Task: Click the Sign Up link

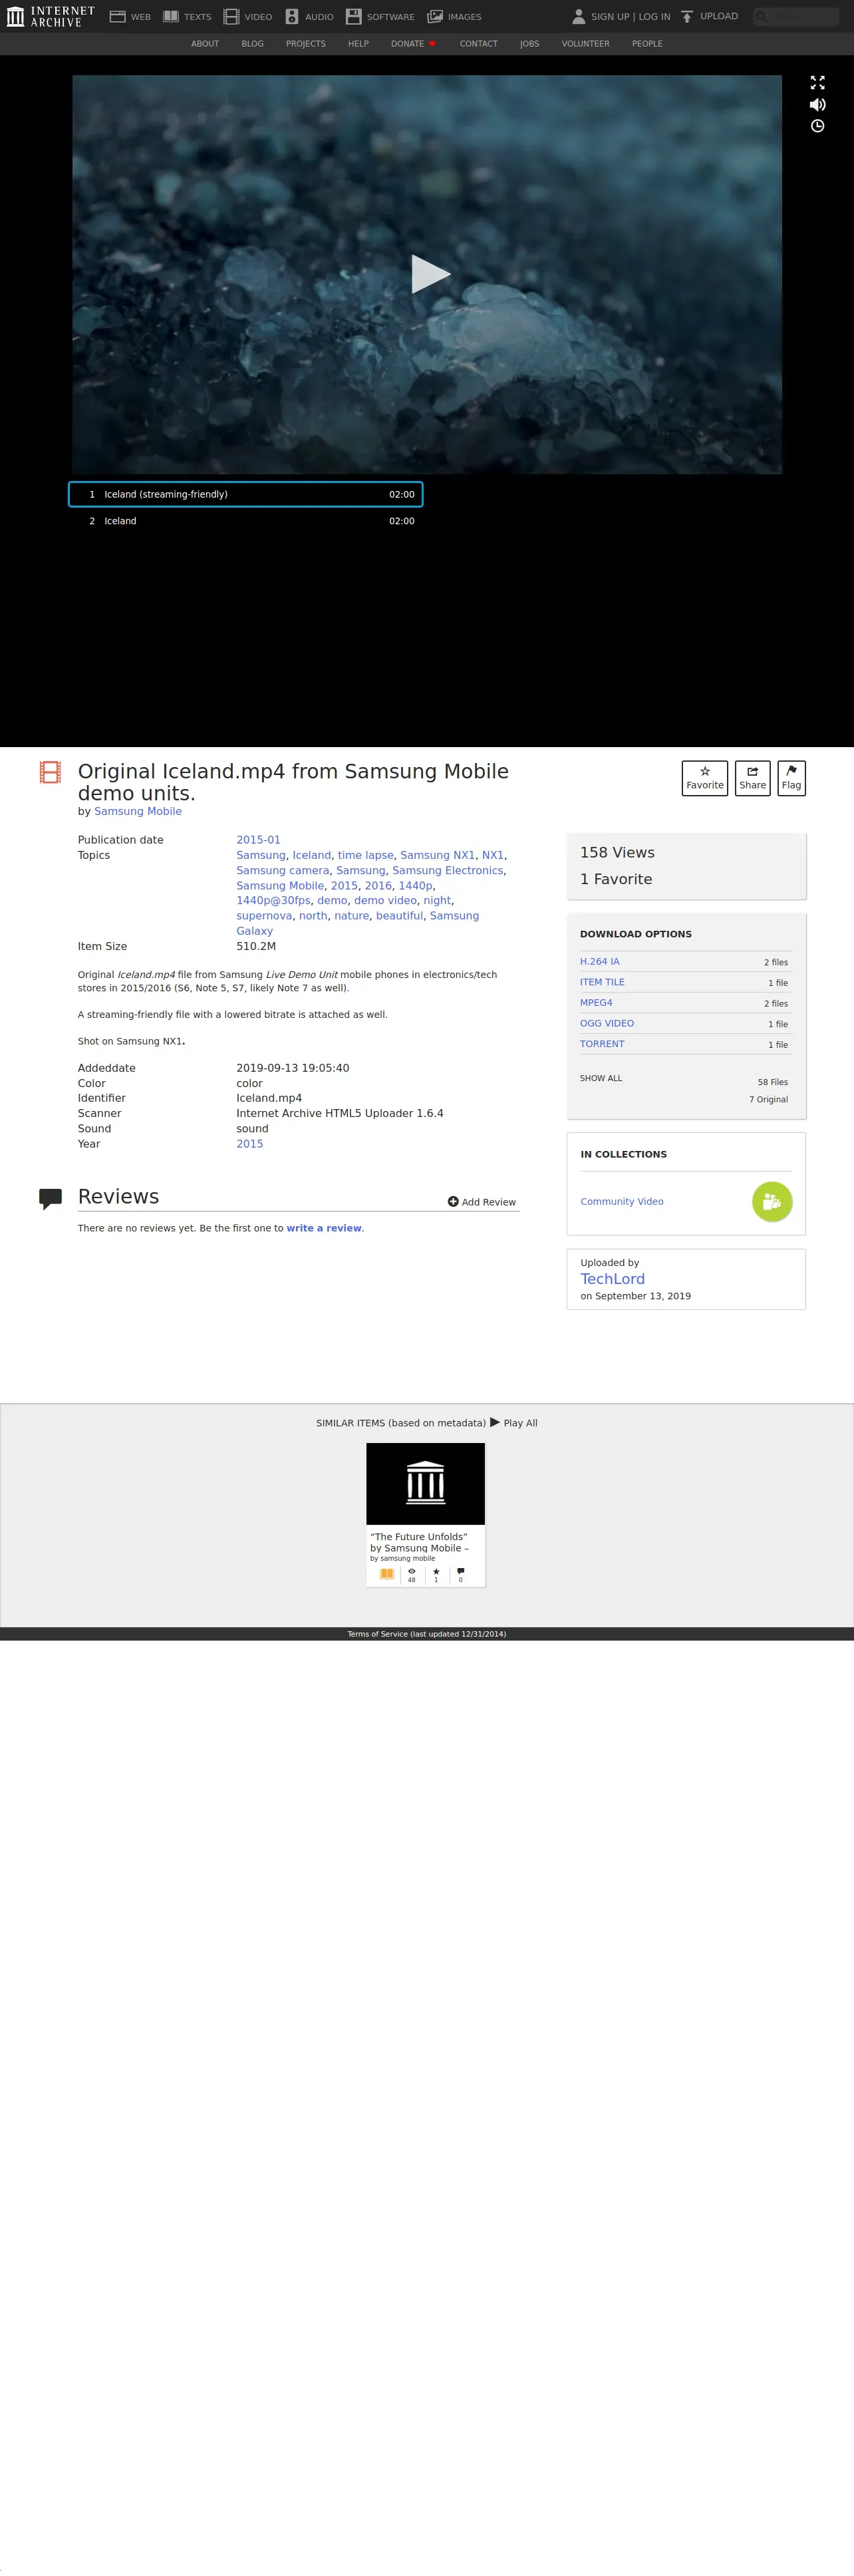Action: point(610,17)
